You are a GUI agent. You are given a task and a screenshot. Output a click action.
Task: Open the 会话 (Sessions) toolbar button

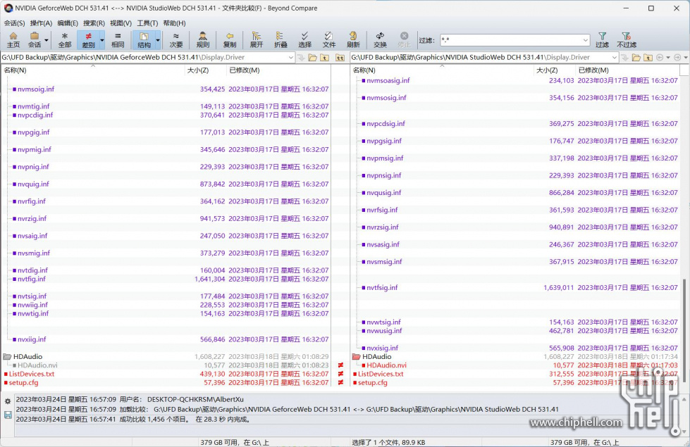pos(35,40)
